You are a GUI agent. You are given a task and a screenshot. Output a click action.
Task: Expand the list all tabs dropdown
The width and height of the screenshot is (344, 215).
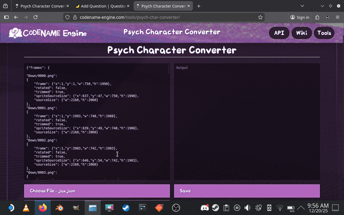coord(302,6)
